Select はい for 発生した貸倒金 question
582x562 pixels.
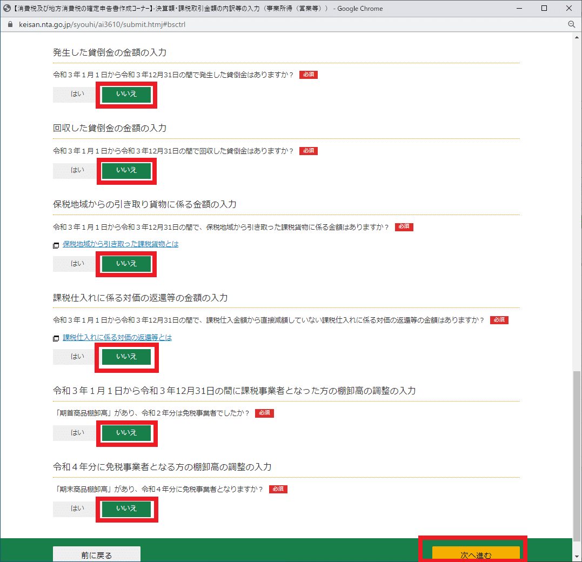click(x=77, y=94)
